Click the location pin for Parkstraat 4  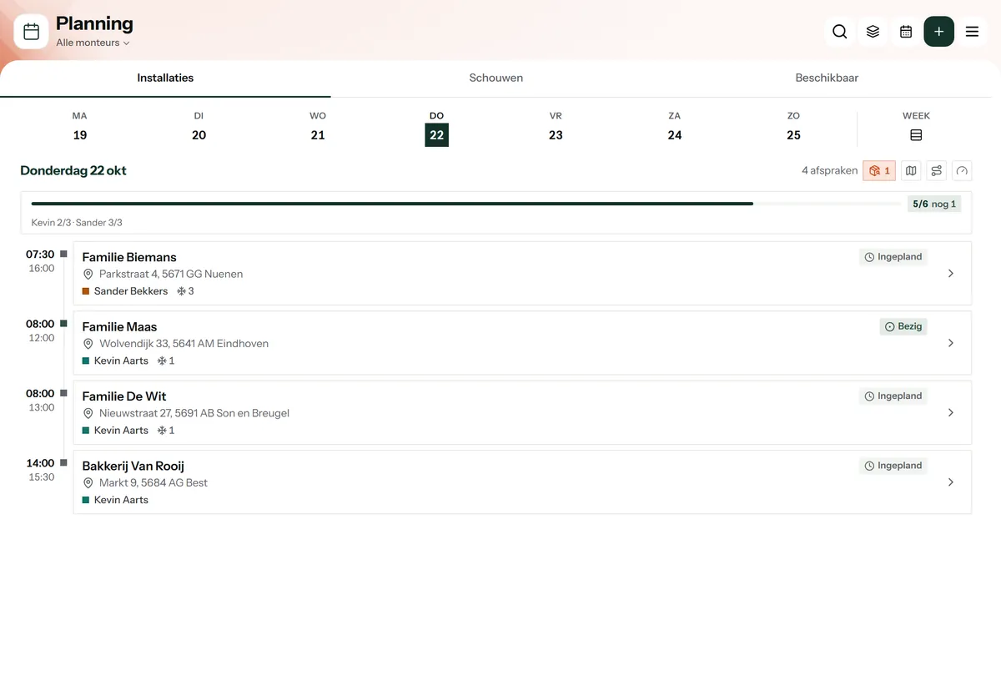[x=88, y=275]
